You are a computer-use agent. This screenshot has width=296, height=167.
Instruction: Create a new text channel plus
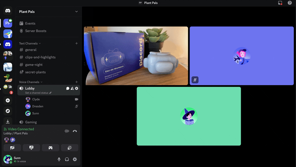[x=76, y=44]
